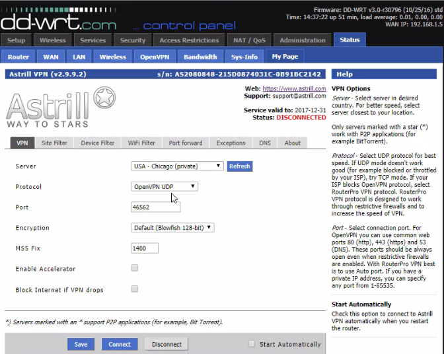Viewport: 444px width, 354px height.
Task: Select the Status main tab
Action: coord(350,40)
